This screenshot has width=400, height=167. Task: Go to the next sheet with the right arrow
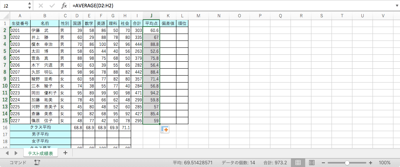coord(16,153)
